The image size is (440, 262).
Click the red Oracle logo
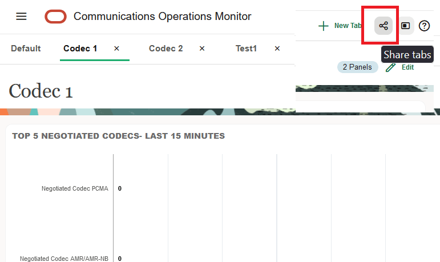click(55, 17)
